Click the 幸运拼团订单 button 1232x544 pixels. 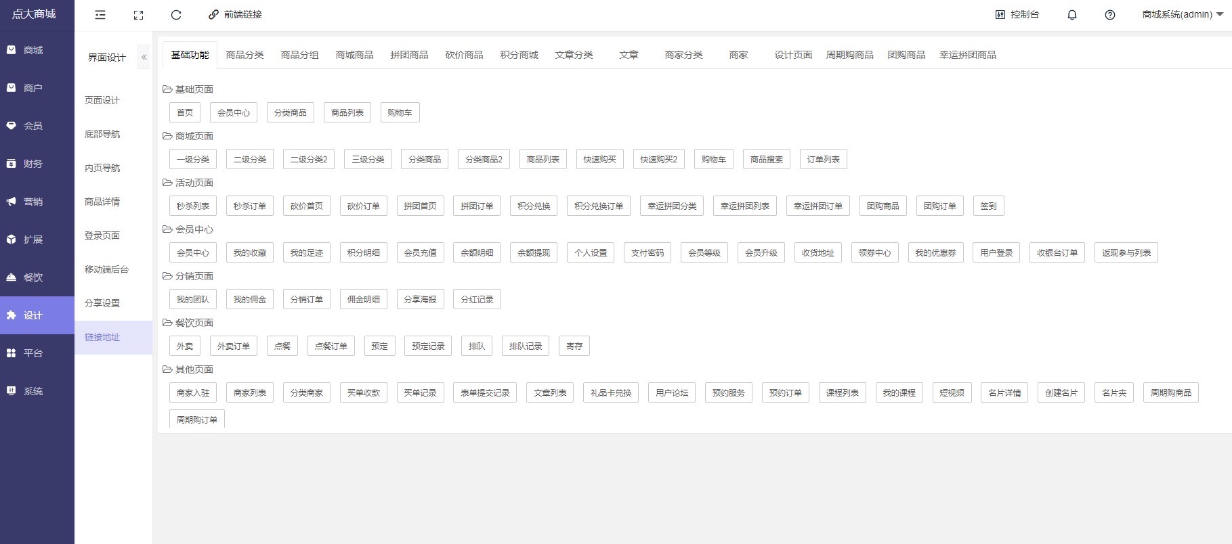click(x=818, y=206)
